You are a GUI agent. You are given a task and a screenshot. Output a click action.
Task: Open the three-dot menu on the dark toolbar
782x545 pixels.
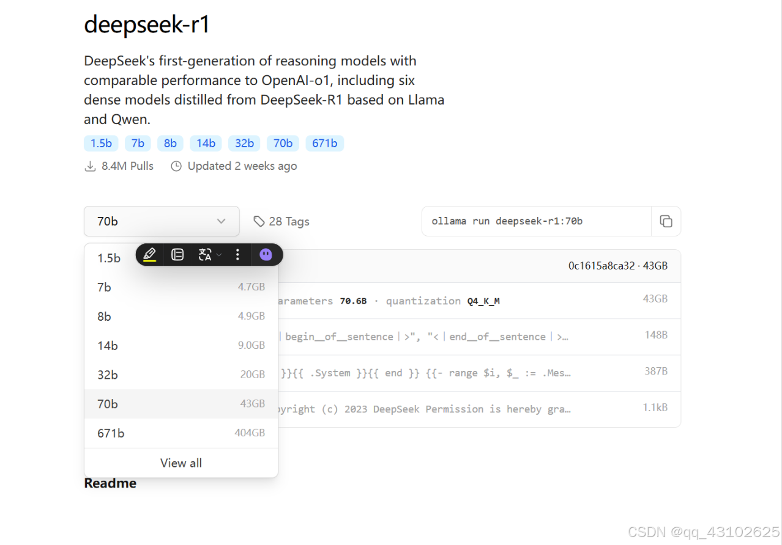pos(237,254)
